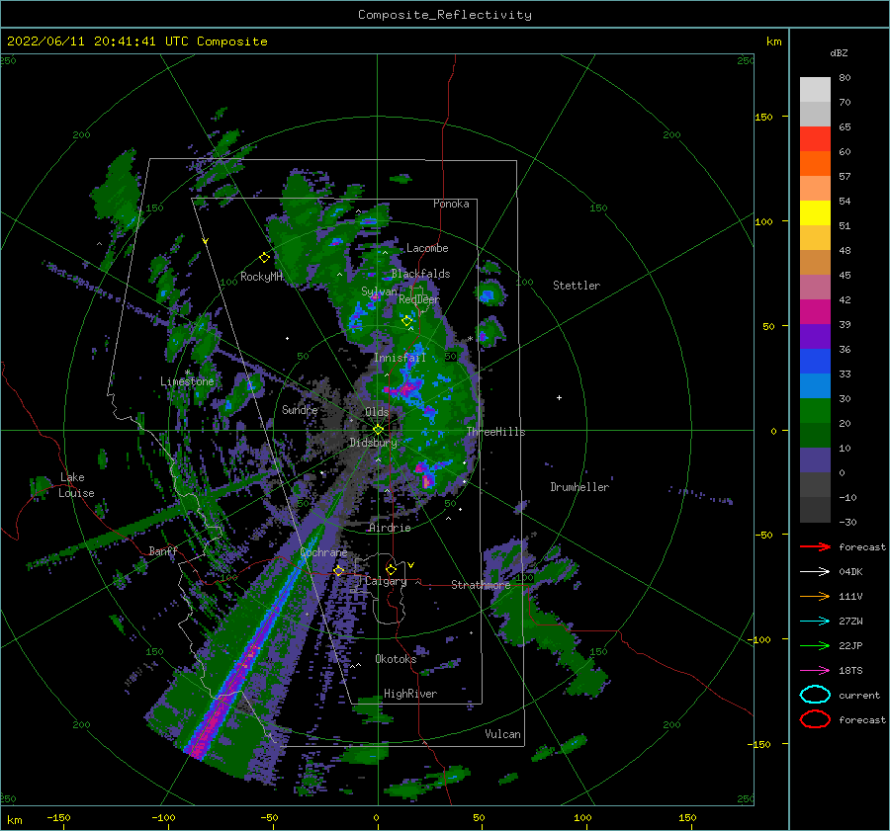This screenshot has width=890, height=831.
Task: Click the Didsbury town label
Action: 374,443
